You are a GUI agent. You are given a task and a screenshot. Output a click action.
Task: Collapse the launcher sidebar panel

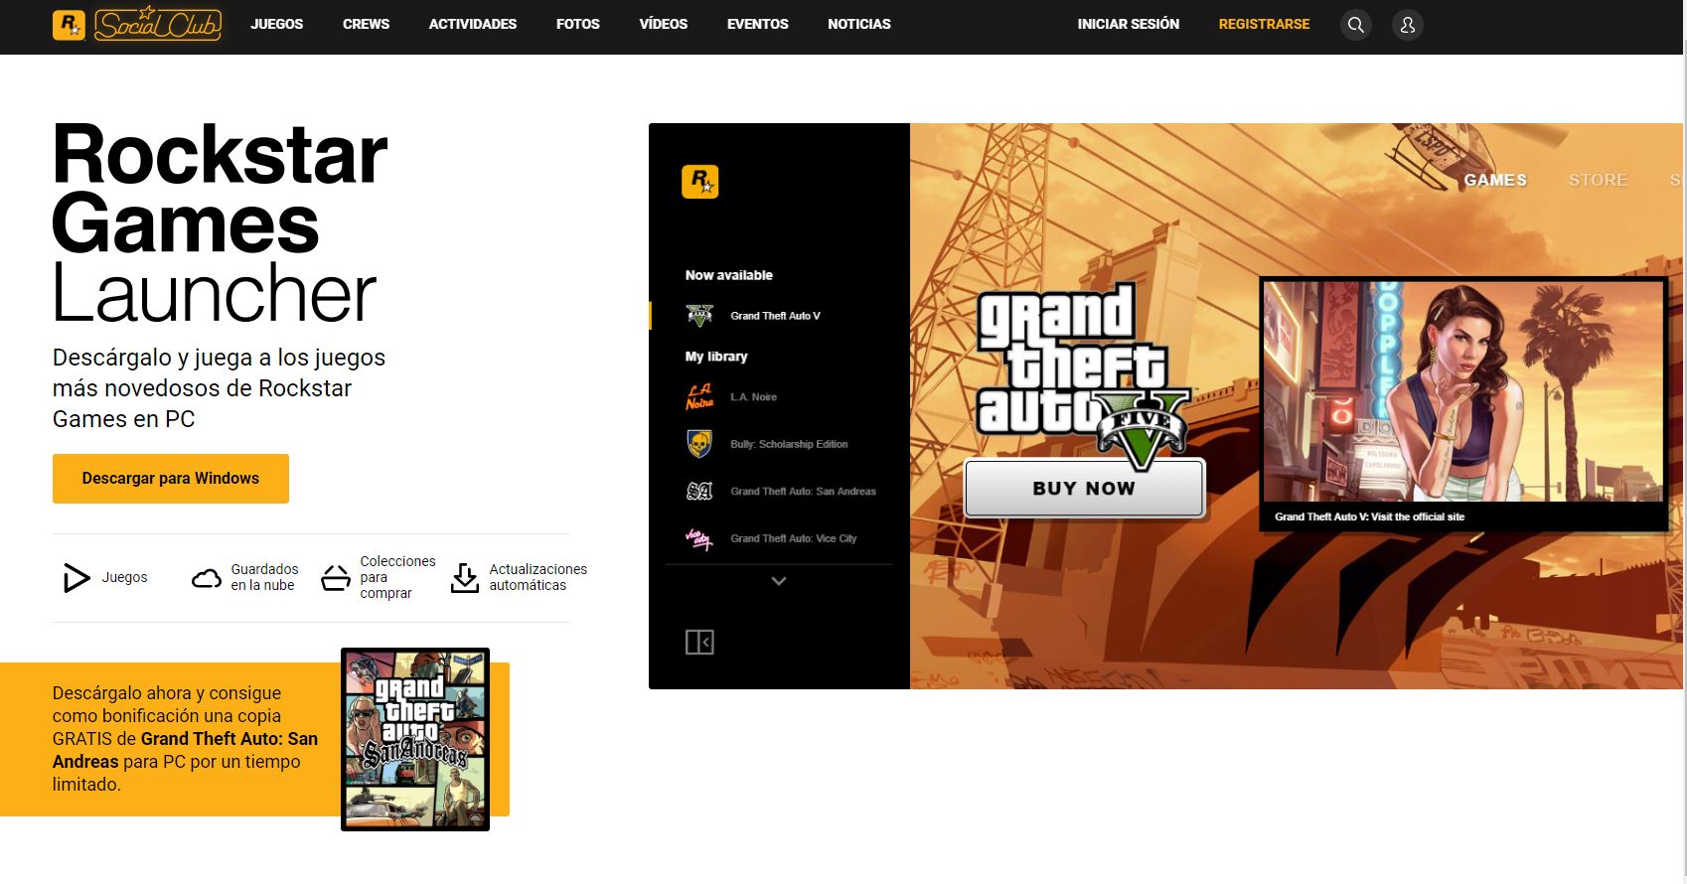pyautogui.click(x=699, y=643)
